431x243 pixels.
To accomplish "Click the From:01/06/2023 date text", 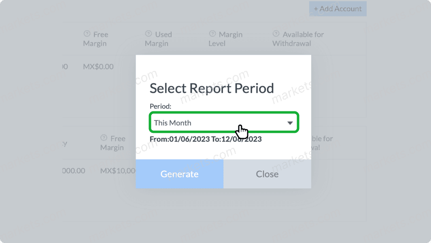I will [x=181, y=139].
